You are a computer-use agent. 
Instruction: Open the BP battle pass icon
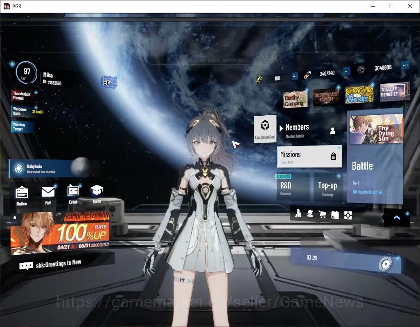click(x=109, y=82)
